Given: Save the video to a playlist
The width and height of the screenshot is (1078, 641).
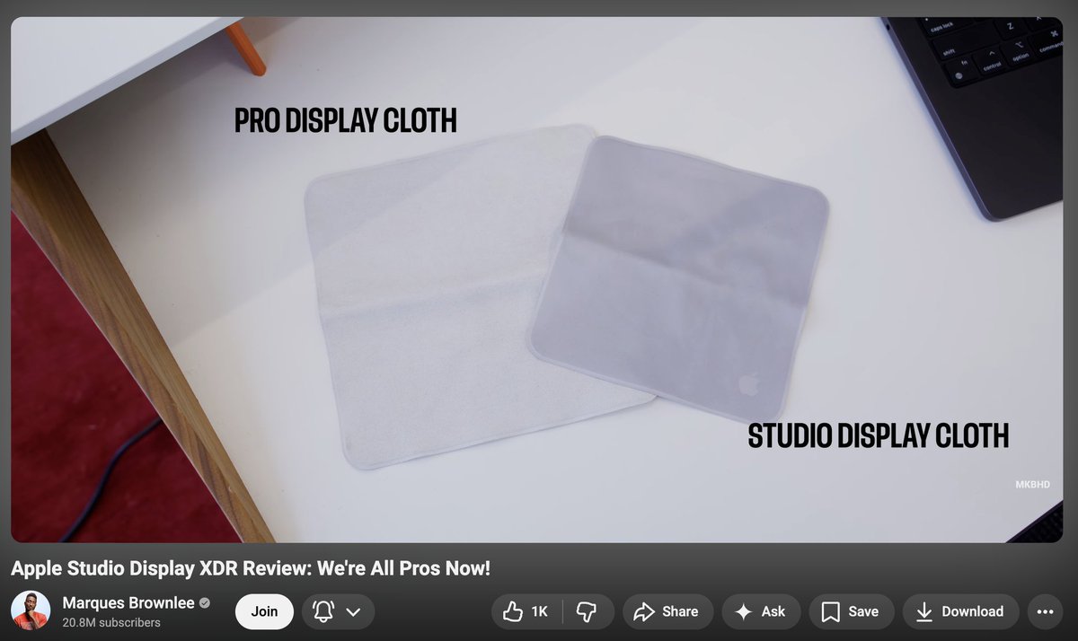Looking at the screenshot, I should tap(850, 611).
